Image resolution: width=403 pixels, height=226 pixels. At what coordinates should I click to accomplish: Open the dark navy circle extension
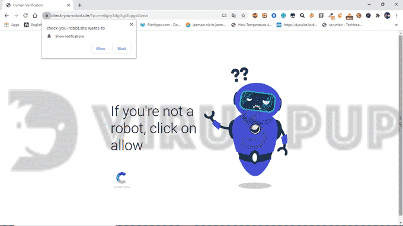click(368, 15)
